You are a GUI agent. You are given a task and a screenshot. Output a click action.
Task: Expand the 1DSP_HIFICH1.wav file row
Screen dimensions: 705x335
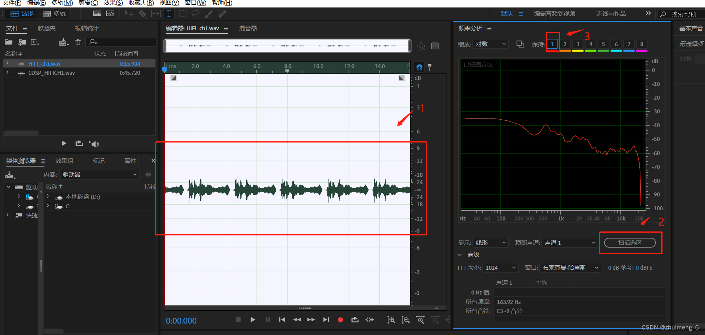pyautogui.click(x=7, y=72)
